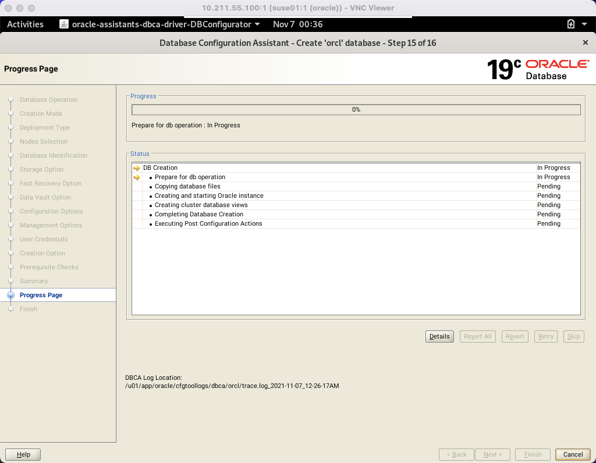
Task: Select Storage Option step in sidebar
Action: click(41, 169)
